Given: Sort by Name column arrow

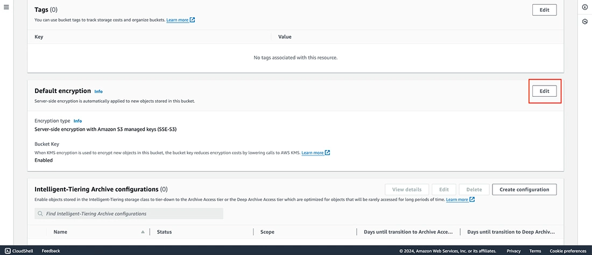Looking at the screenshot, I should click(143, 232).
